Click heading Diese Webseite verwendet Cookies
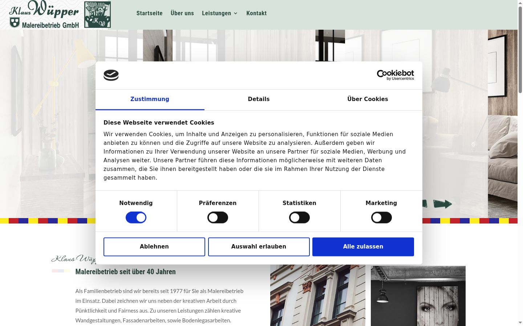 [x=159, y=123]
